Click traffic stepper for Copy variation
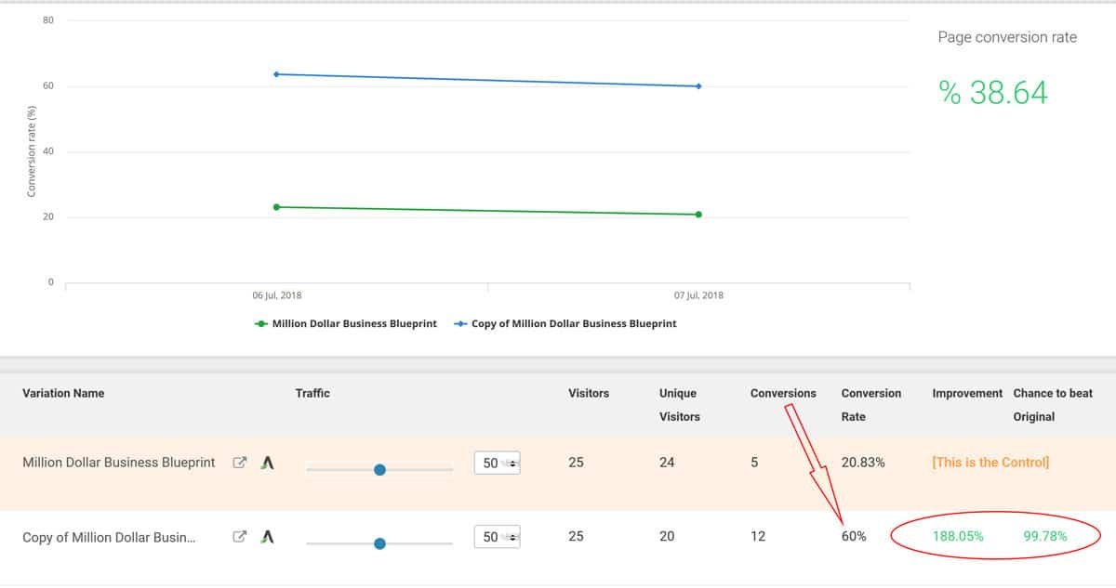The height and width of the screenshot is (588, 1116). click(511, 536)
